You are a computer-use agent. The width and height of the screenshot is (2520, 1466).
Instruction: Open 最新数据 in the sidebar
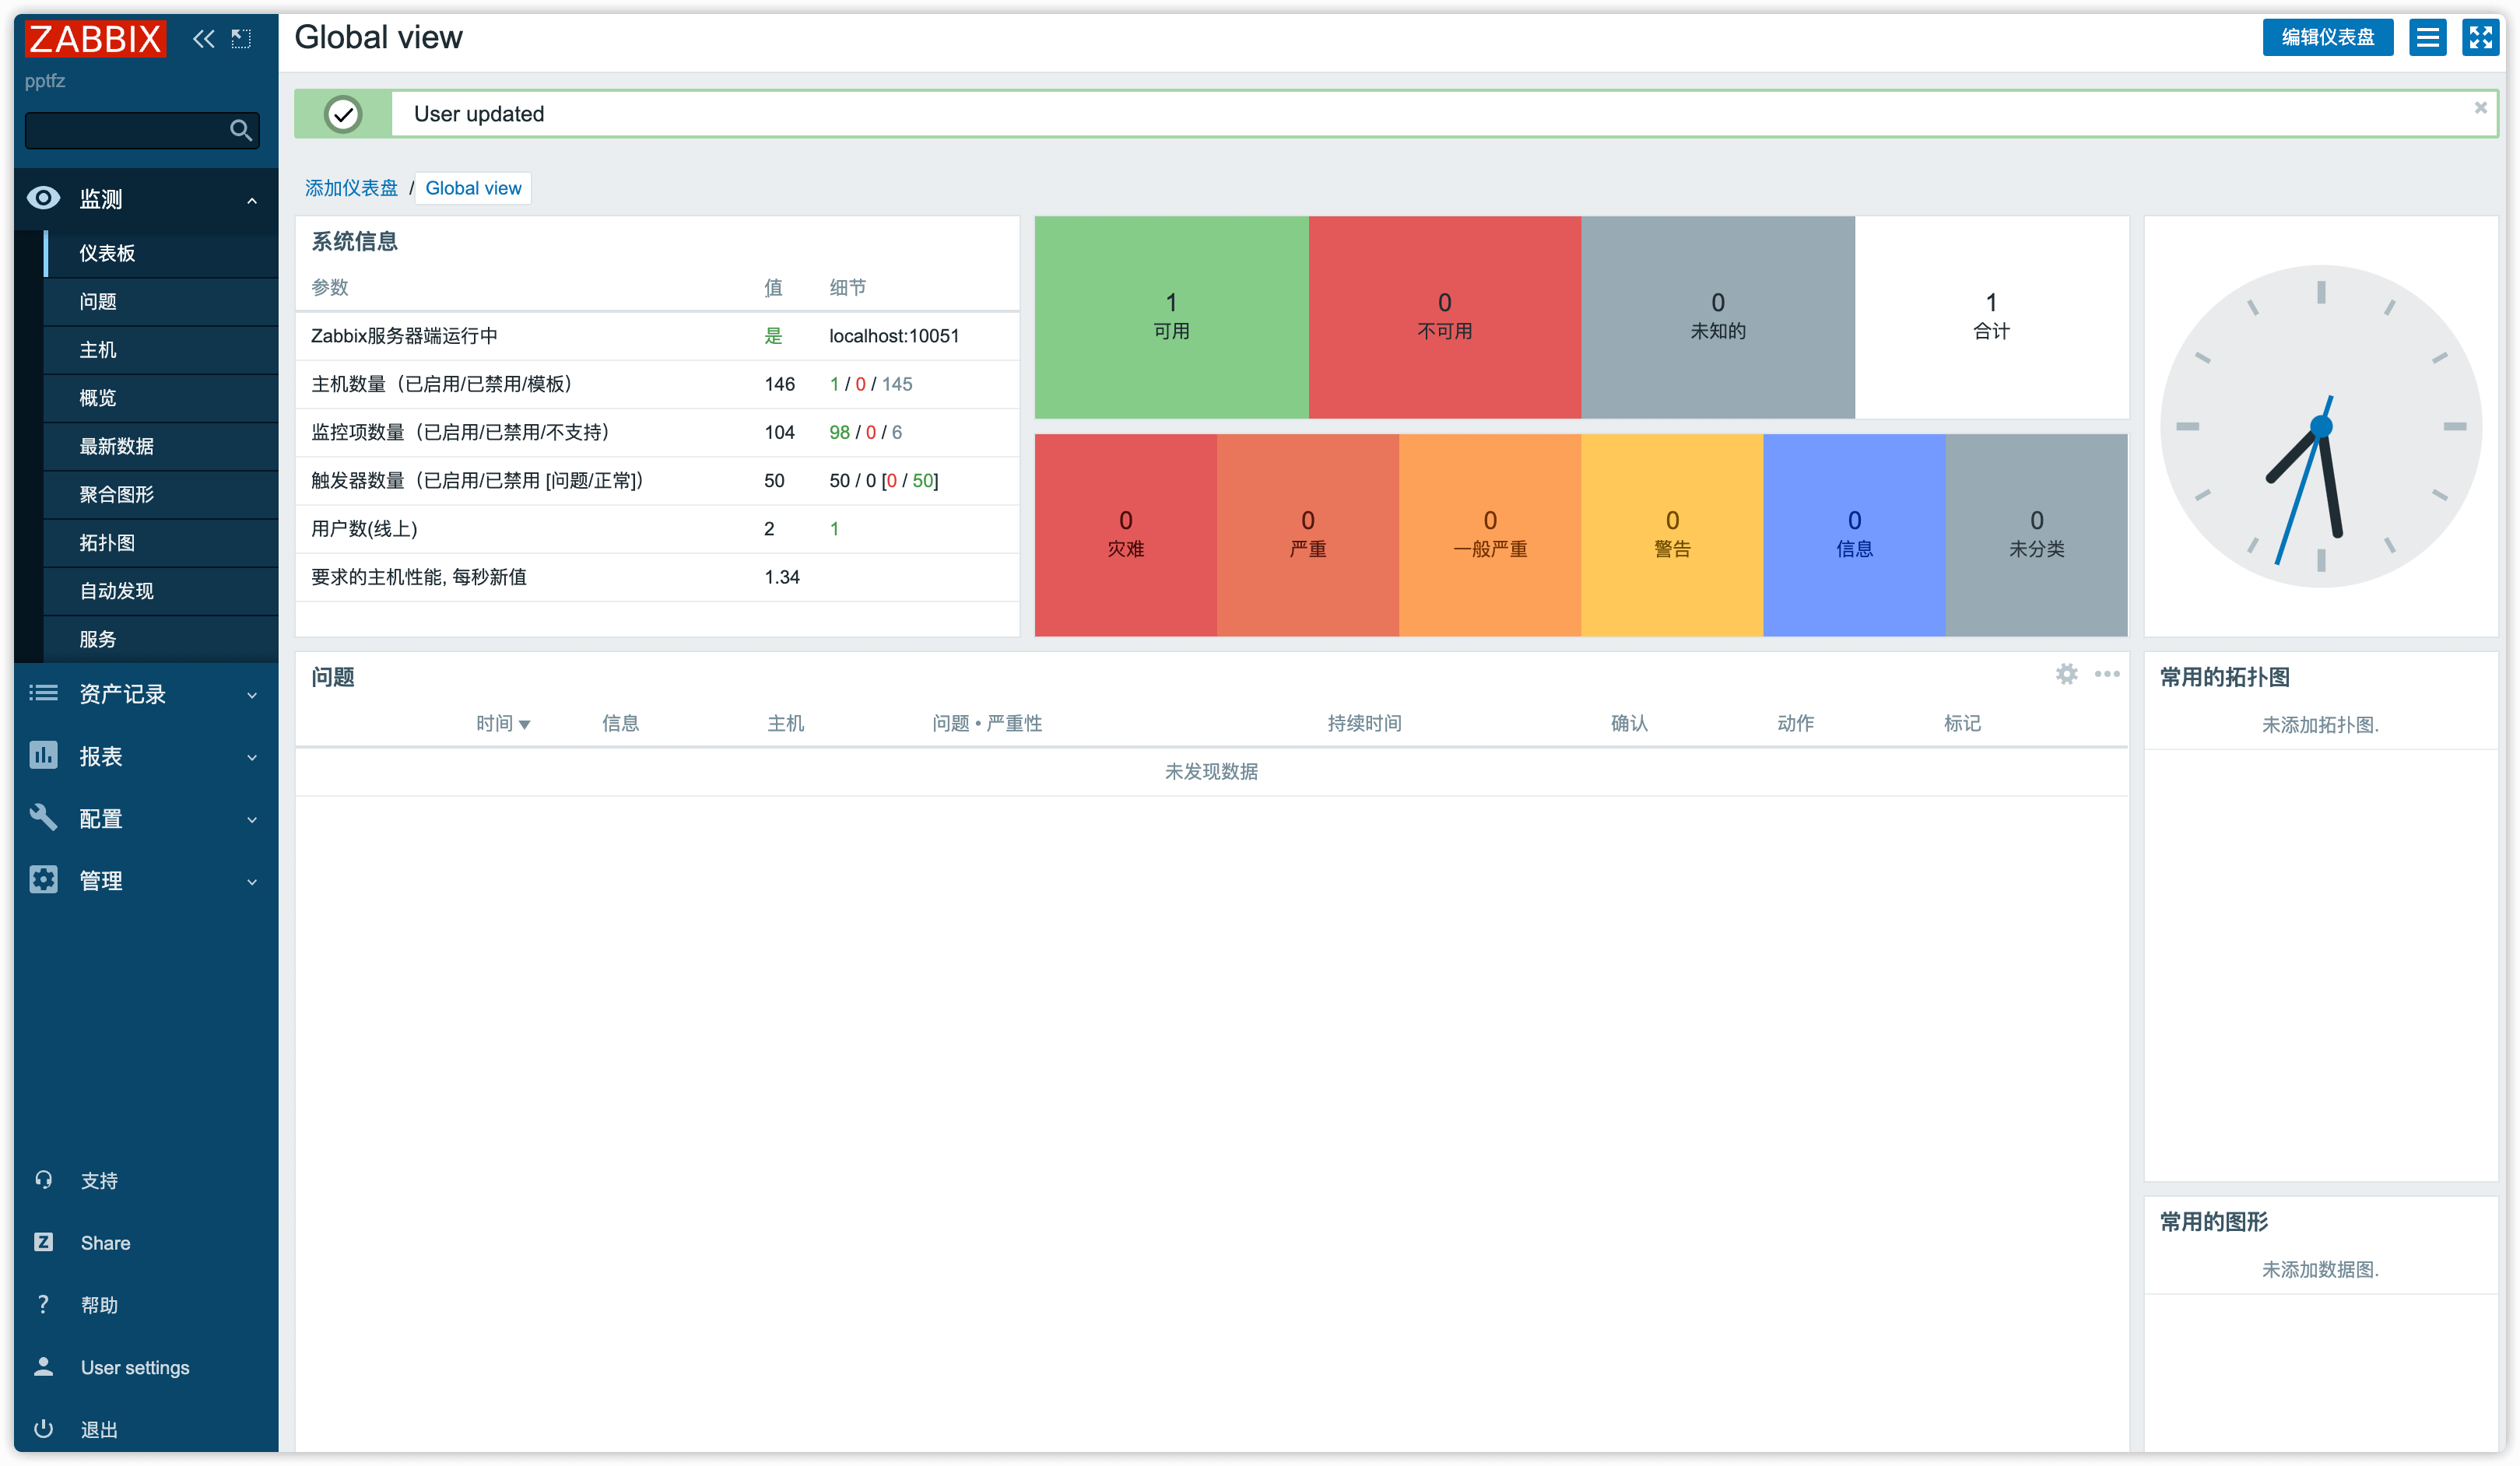tap(160, 446)
